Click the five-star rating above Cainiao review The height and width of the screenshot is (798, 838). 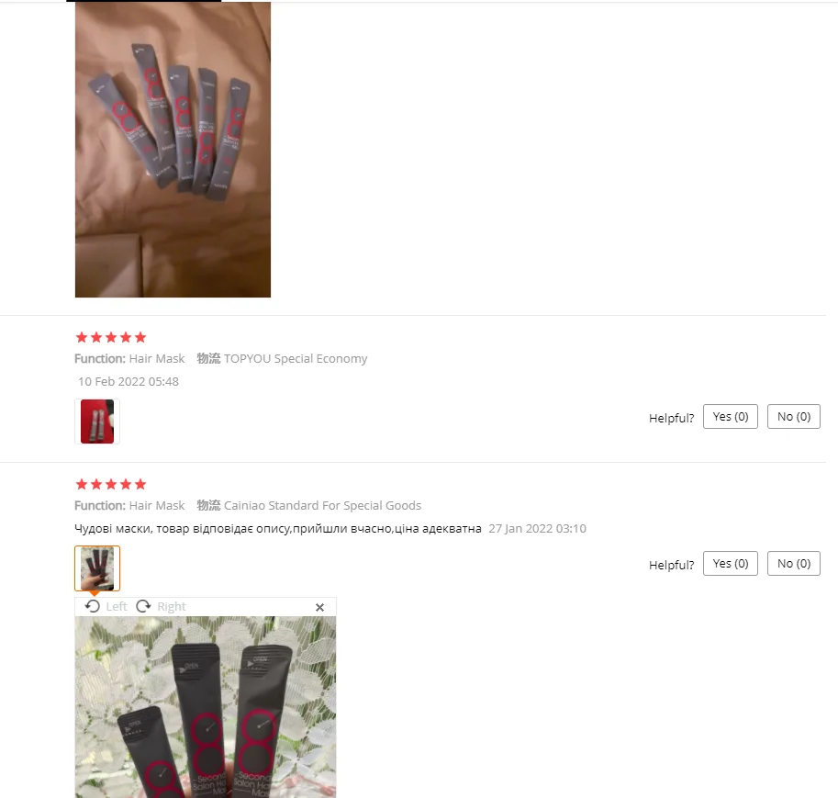[111, 485]
